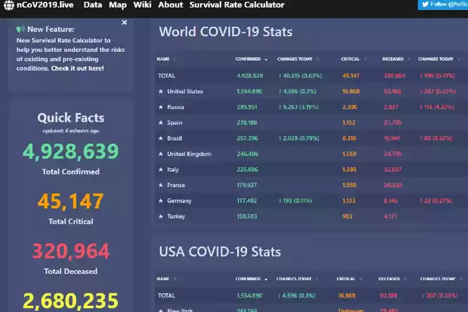The width and height of the screenshot is (468, 312).
Task: Open the Wiki link in header
Action: pyautogui.click(x=142, y=5)
